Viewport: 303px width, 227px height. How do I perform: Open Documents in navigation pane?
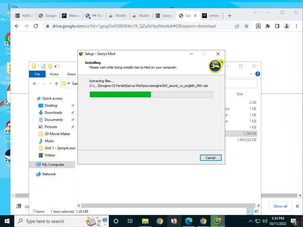click(x=54, y=120)
